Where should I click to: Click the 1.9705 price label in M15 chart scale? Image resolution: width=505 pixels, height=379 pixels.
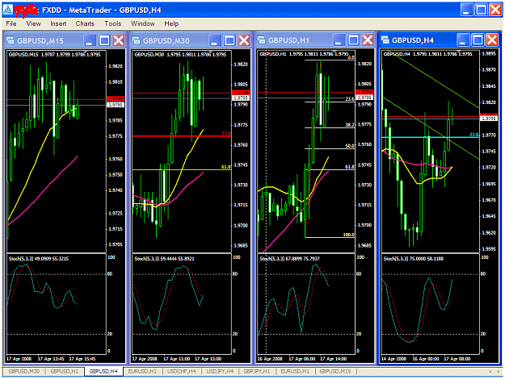116,244
